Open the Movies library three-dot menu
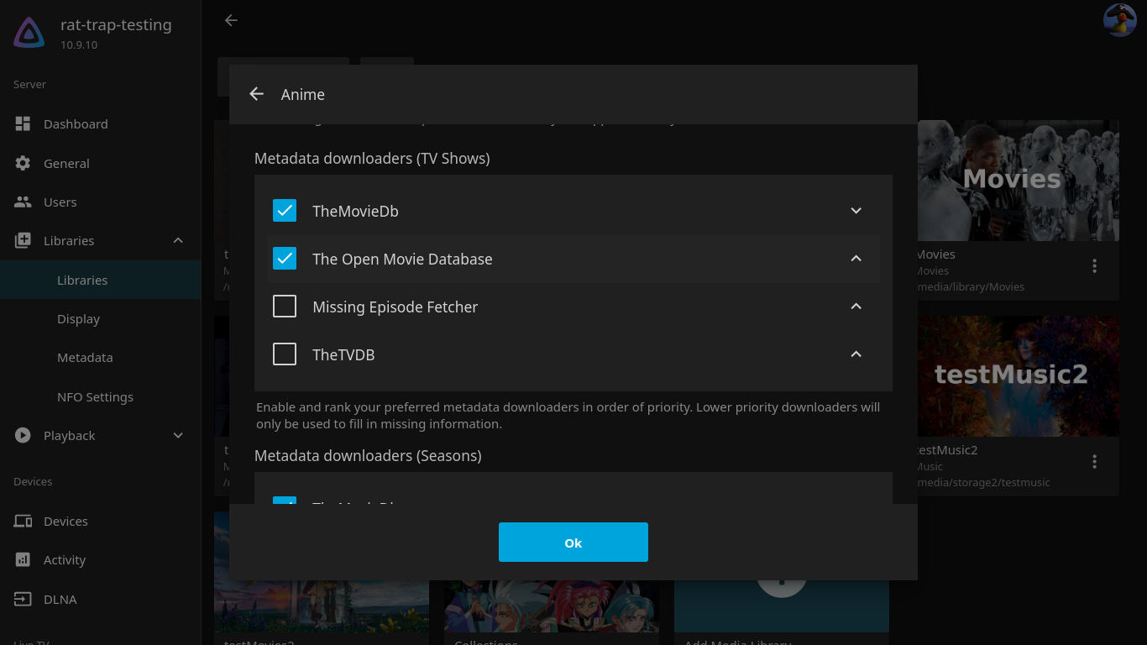 1094,266
